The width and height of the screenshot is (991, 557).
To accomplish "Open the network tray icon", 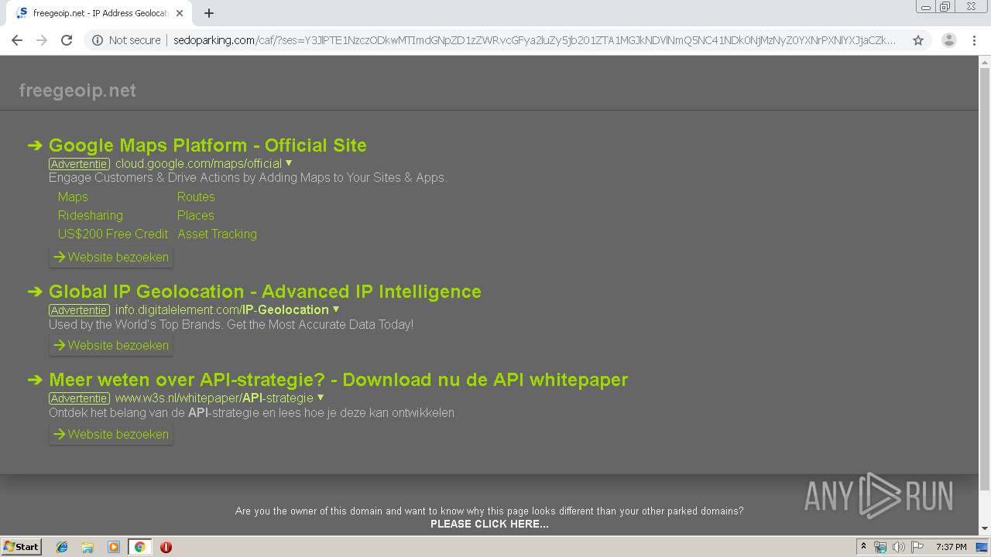I will 880,547.
